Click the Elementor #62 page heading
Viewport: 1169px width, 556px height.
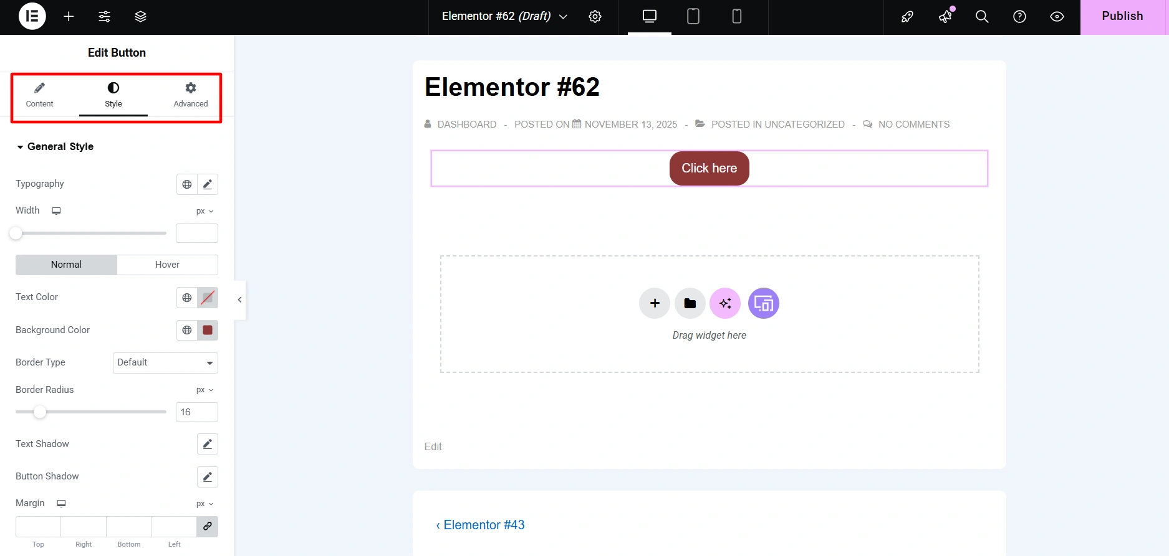512,87
